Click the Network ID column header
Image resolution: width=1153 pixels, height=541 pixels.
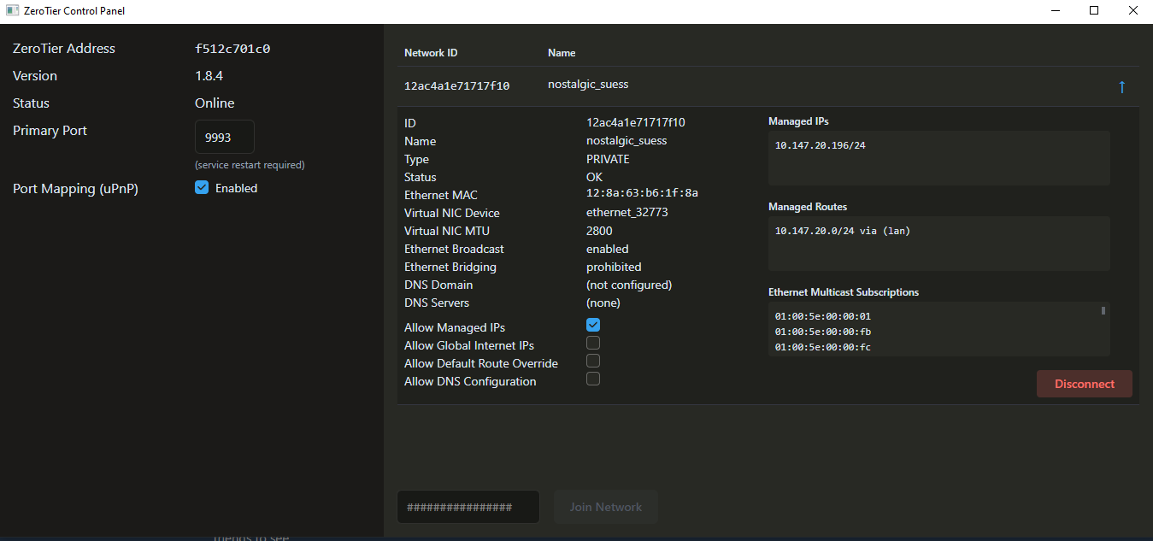[431, 53]
